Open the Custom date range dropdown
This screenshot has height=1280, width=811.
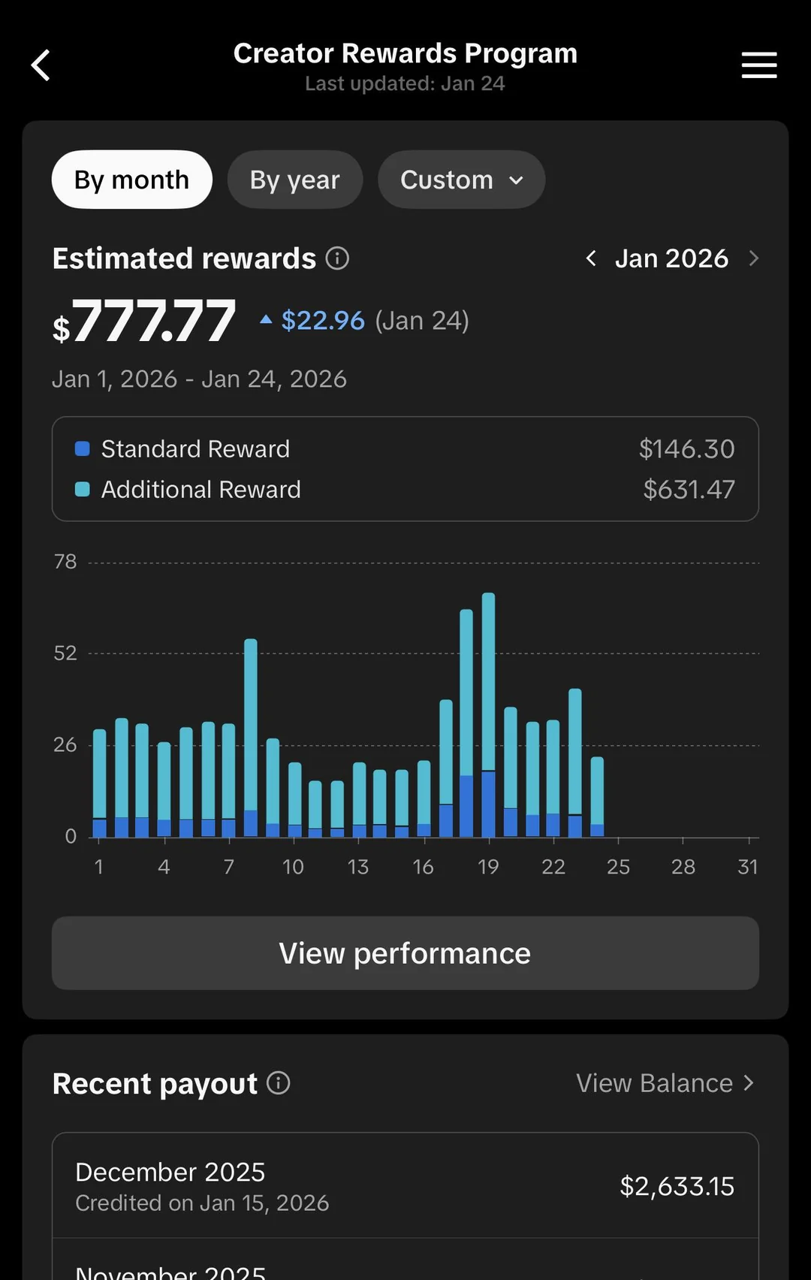(461, 180)
